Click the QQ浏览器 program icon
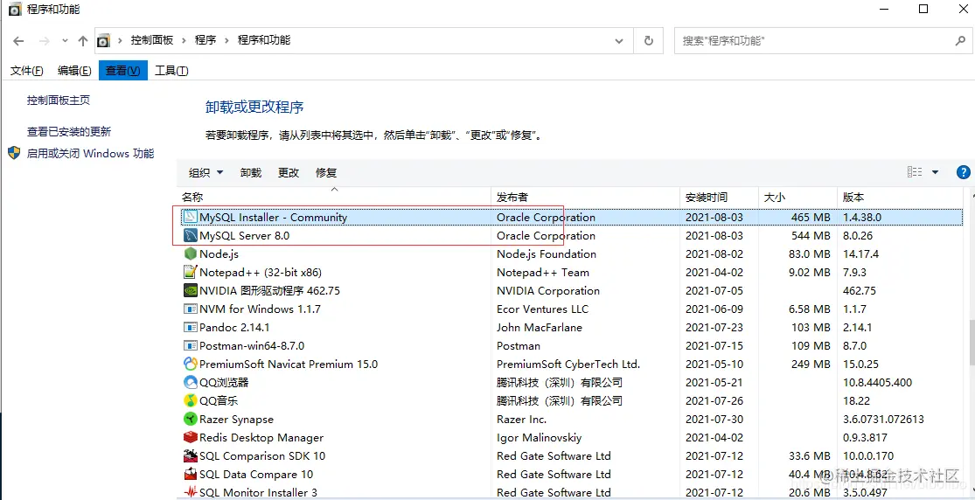This screenshot has width=975, height=500. pyautogui.click(x=191, y=383)
